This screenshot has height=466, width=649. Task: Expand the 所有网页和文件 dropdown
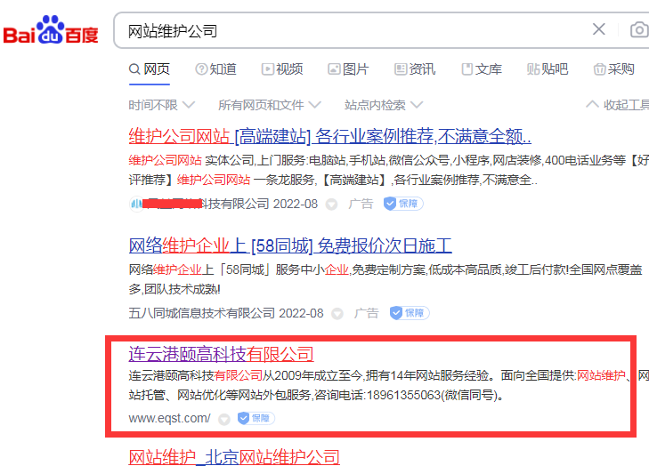pyautogui.click(x=270, y=105)
